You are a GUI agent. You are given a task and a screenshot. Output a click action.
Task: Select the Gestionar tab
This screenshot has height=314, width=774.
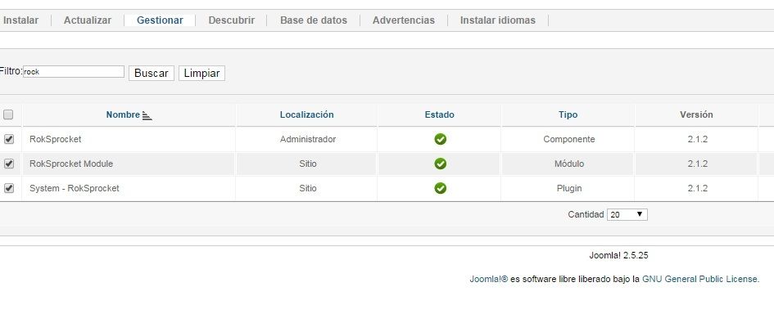point(160,20)
